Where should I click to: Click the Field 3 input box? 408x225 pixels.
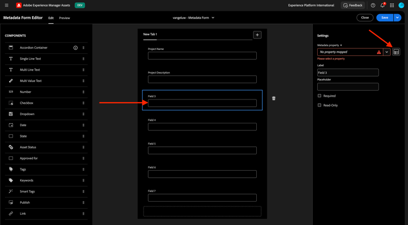(202, 103)
